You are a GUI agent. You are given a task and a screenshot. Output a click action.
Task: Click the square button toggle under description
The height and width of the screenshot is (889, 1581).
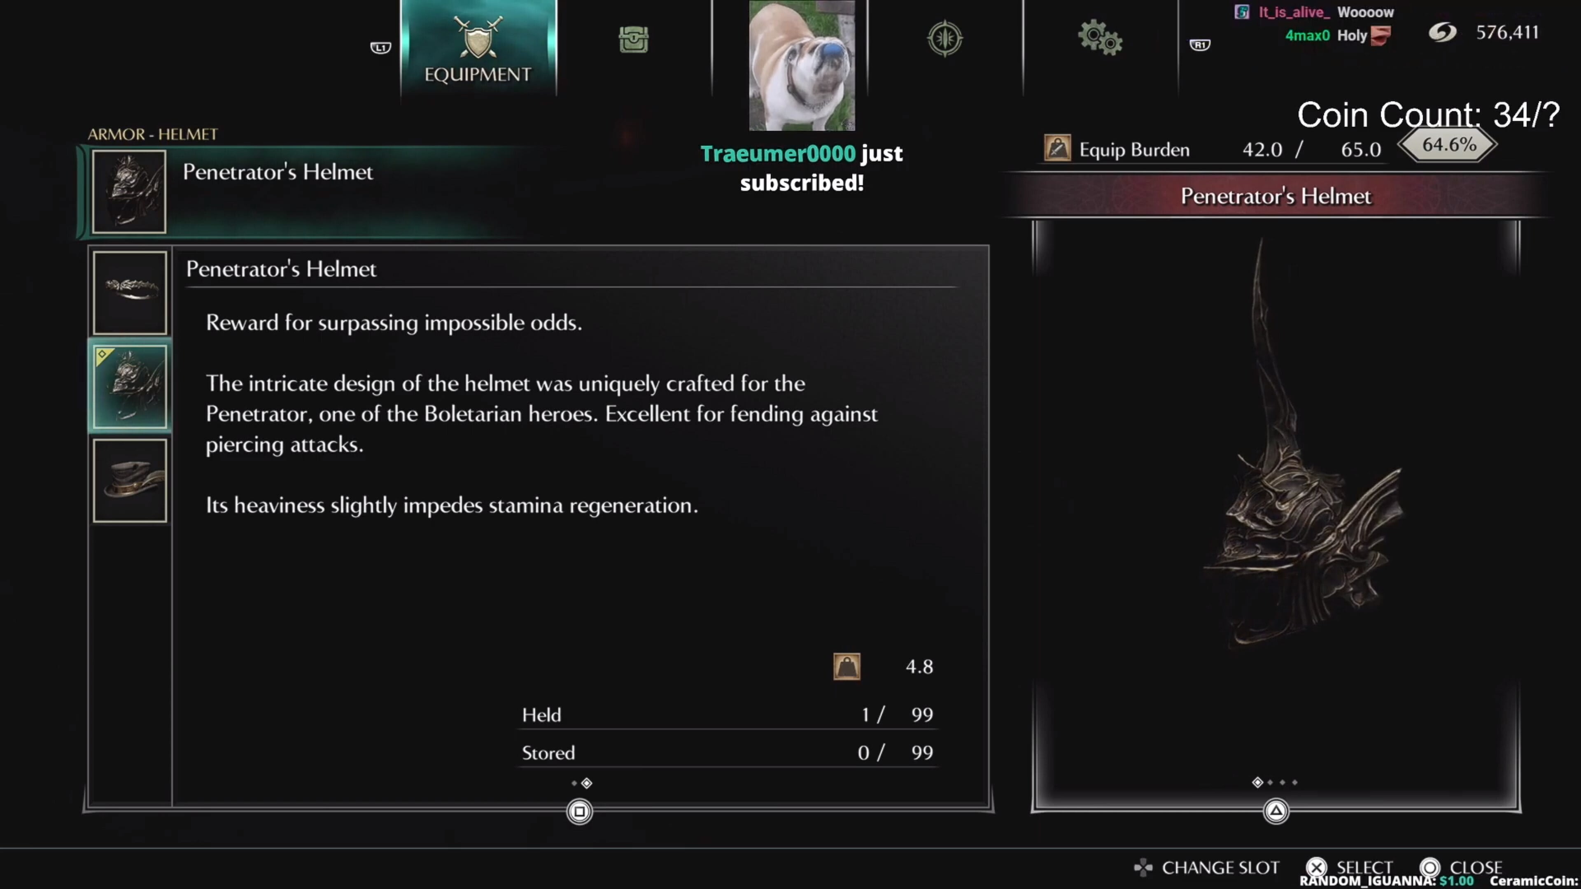coord(579,812)
